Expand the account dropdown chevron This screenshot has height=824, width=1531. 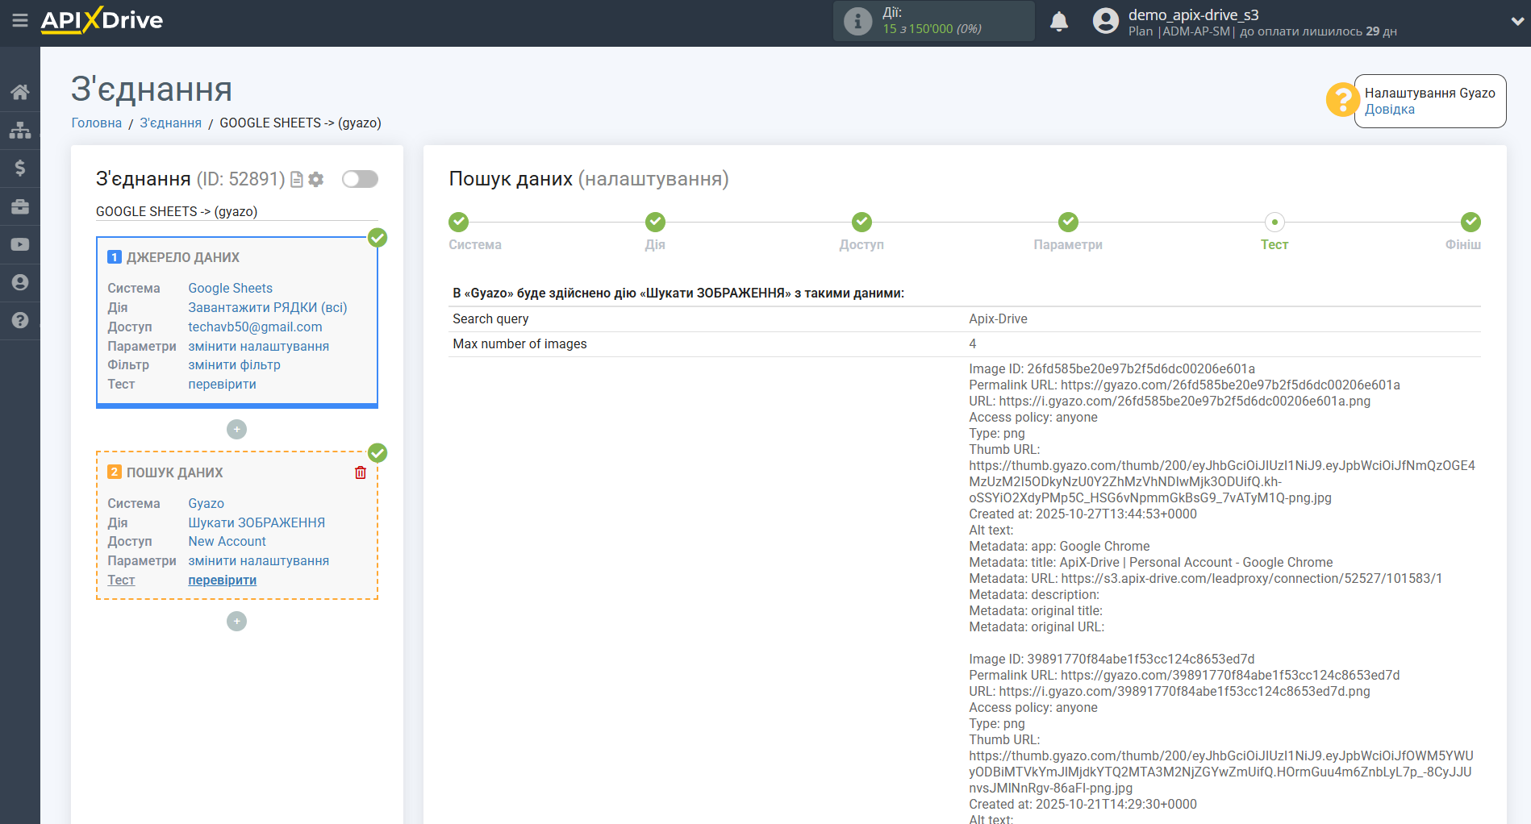[x=1516, y=22]
